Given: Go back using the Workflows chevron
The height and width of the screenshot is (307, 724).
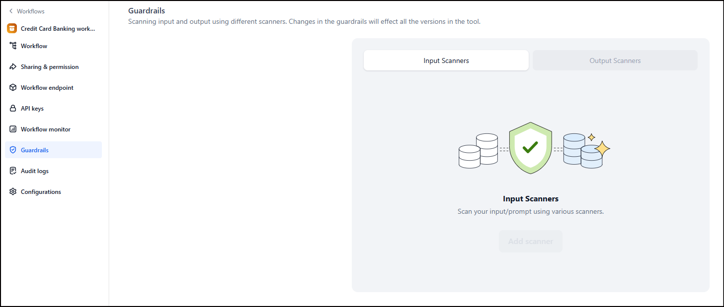Looking at the screenshot, I should (11, 11).
